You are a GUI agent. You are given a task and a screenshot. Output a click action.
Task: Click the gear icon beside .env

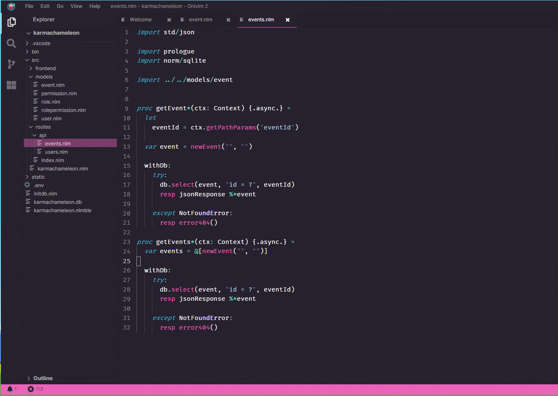coord(27,185)
